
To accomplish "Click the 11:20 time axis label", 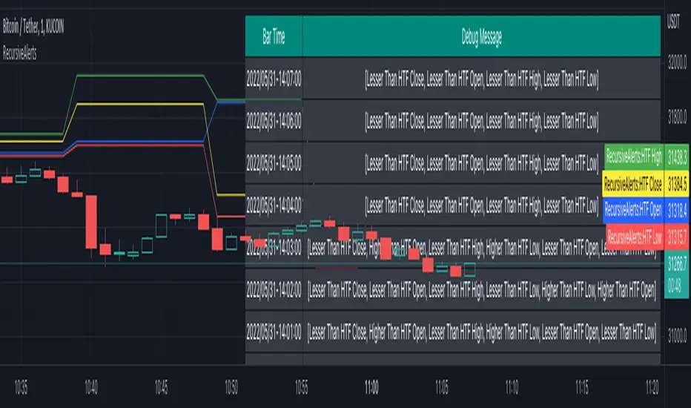I will pyautogui.click(x=653, y=386).
